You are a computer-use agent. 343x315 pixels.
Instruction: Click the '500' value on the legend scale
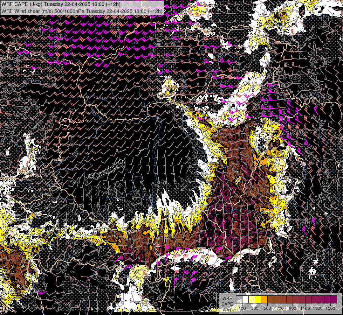coord(267,308)
